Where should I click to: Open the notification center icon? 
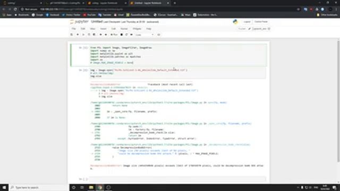(x=335, y=187)
